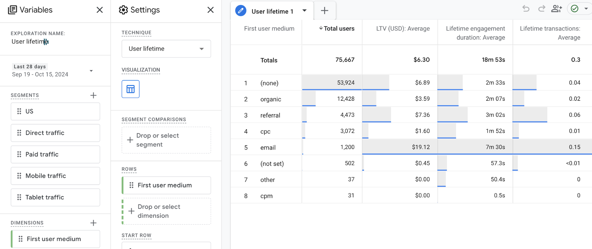Click the Variables panel icon
Image resolution: width=592 pixels, height=249 pixels.
coord(12,10)
